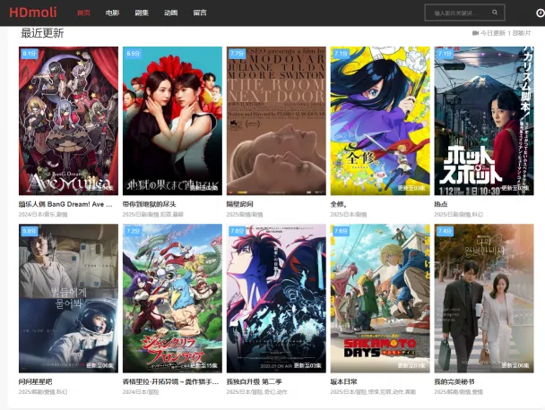Open the 剧集 nav item
This screenshot has width=545, height=410.
[x=142, y=13]
